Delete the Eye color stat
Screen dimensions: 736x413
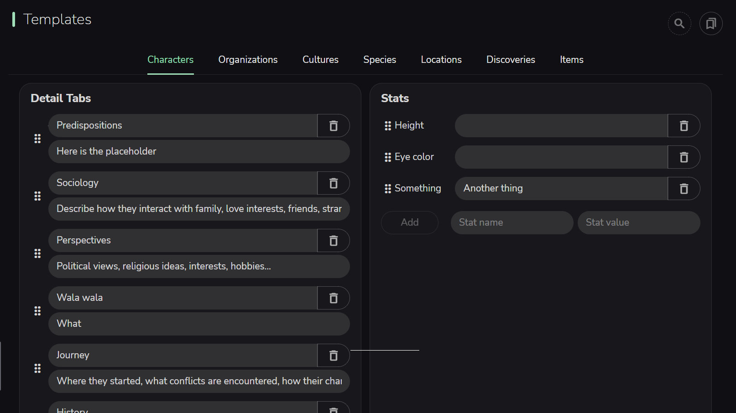point(684,157)
